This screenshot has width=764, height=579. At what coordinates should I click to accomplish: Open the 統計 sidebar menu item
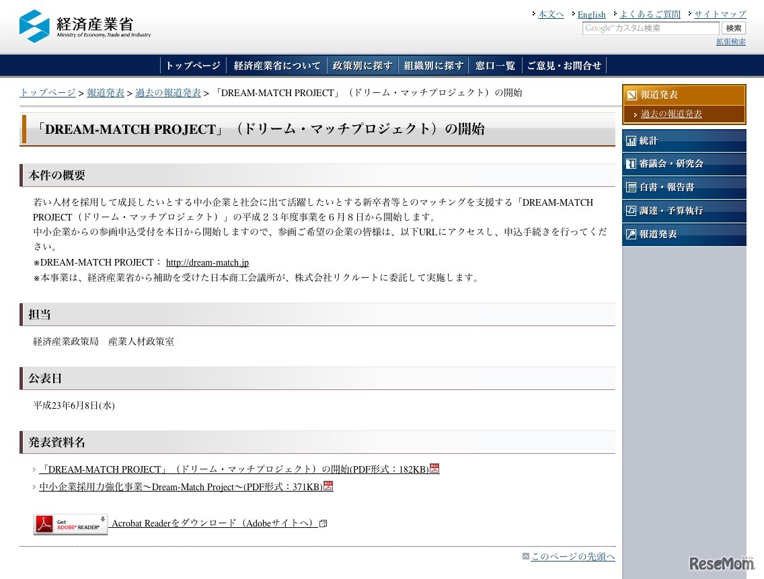(684, 141)
